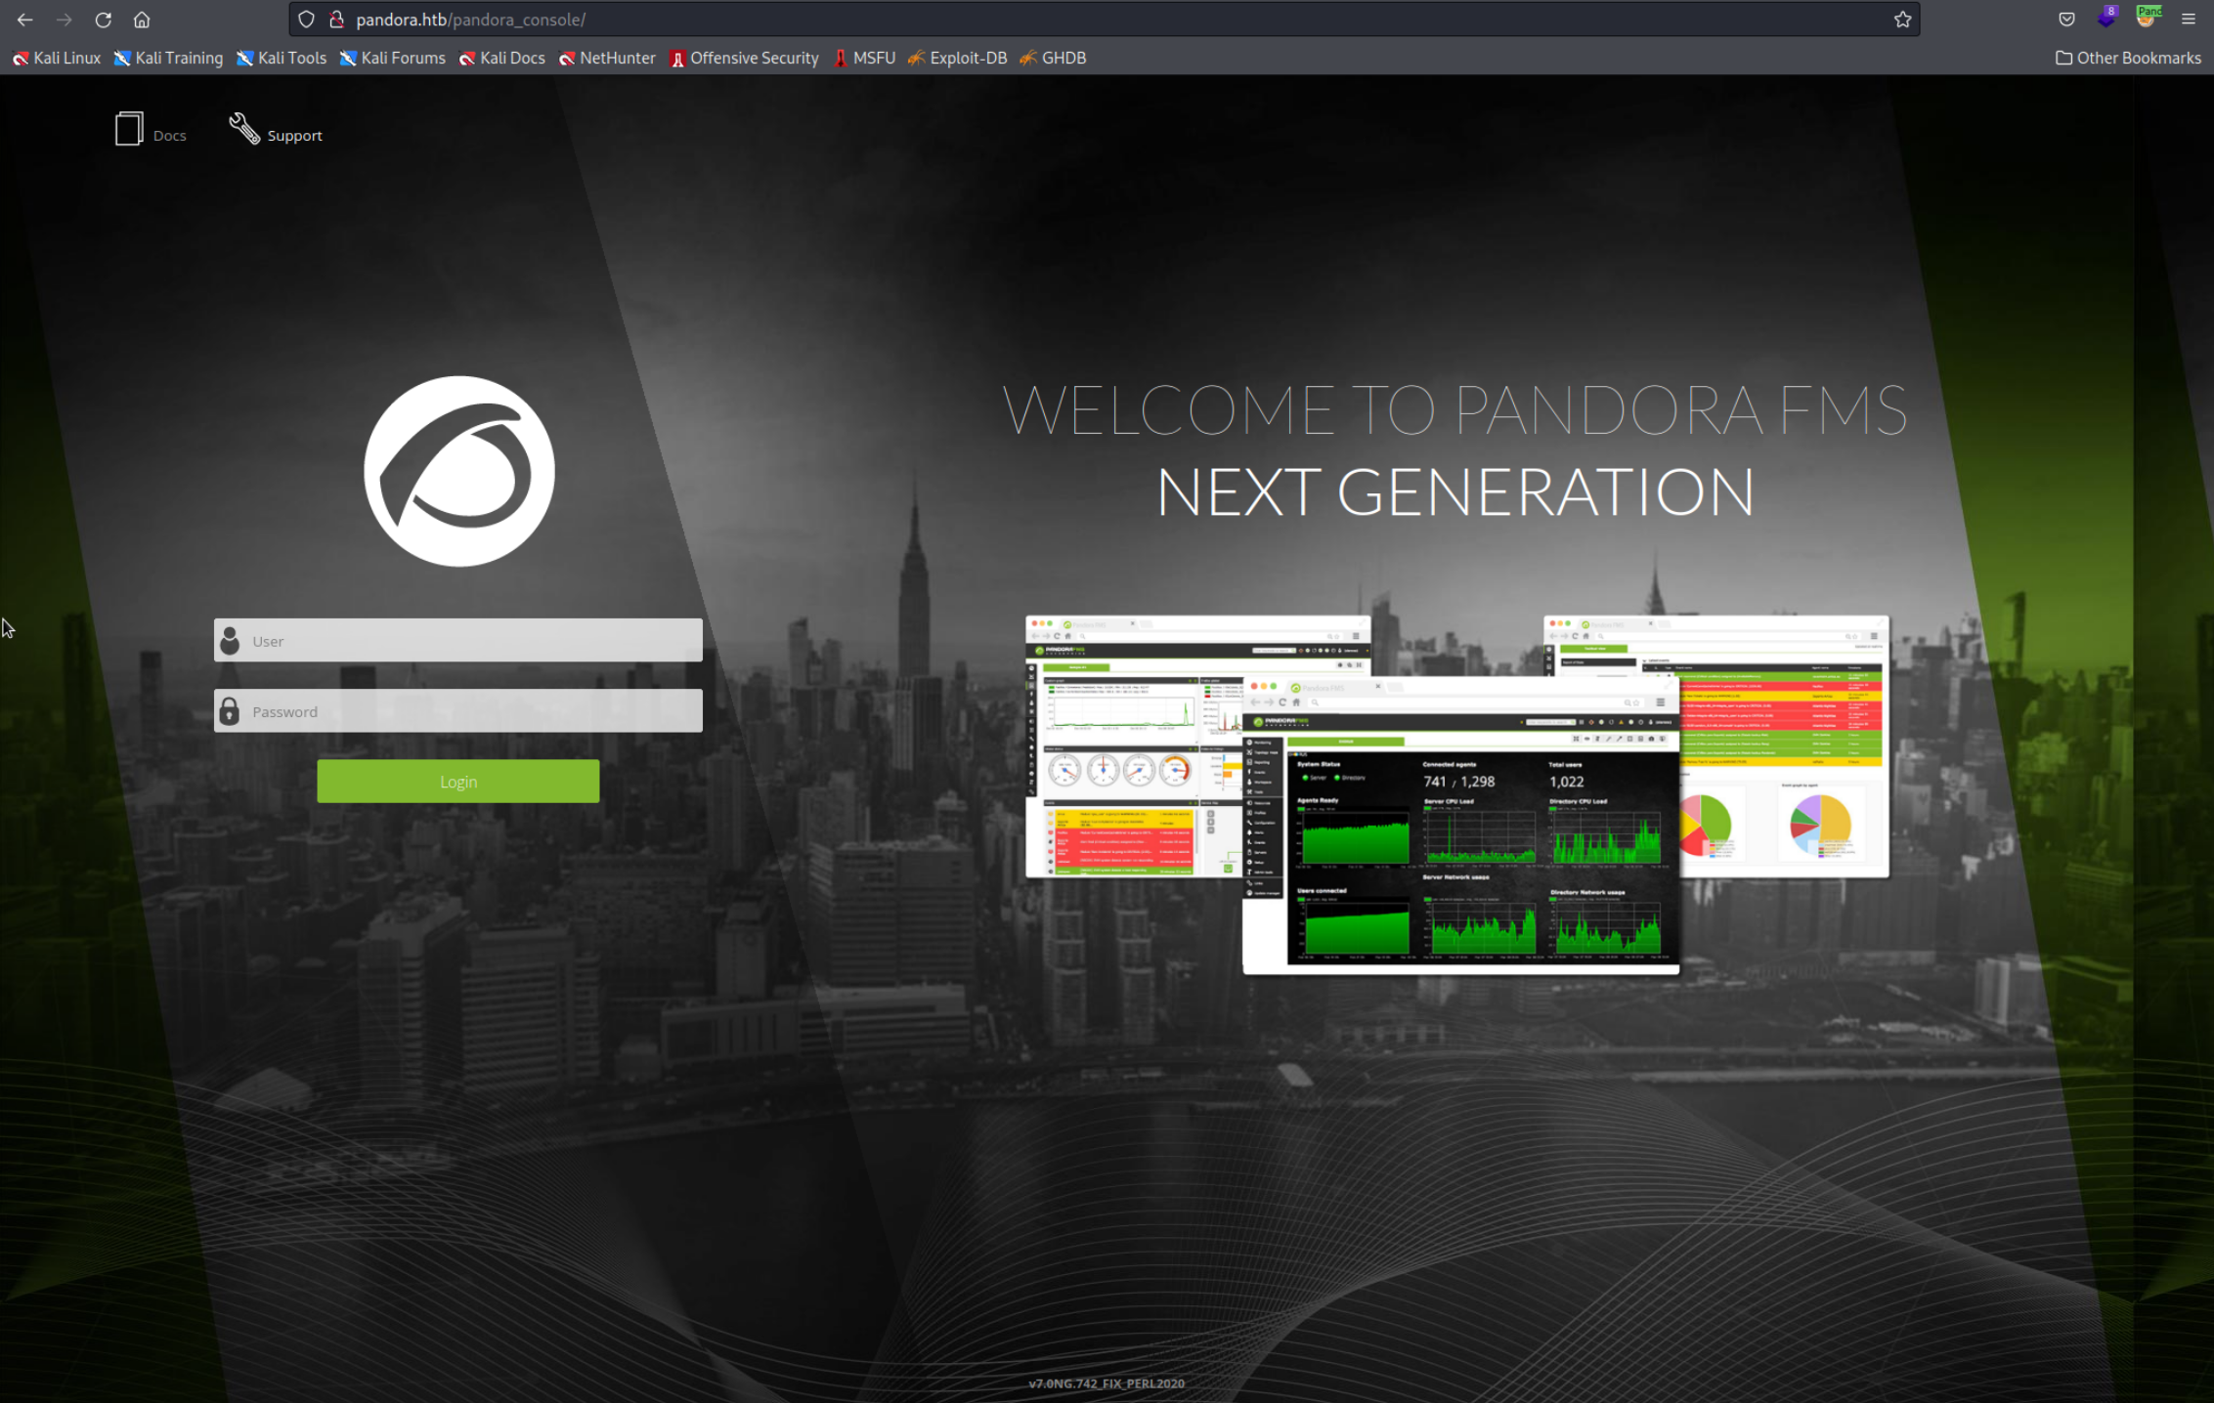Bookmark this page with the star icon
This screenshot has height=1403, width=2214.
click(x=1902, y=20)
